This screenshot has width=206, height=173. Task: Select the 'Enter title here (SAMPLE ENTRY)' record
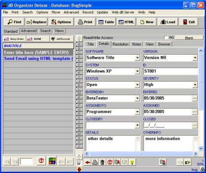(39, 52)
